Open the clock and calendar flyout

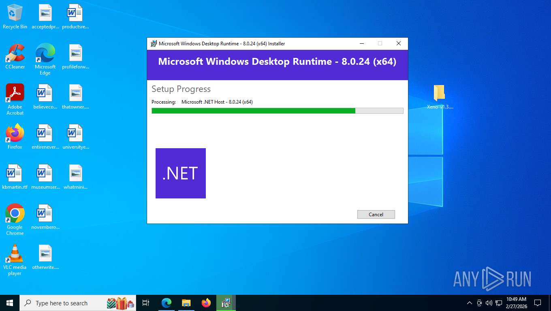point(516,303)
